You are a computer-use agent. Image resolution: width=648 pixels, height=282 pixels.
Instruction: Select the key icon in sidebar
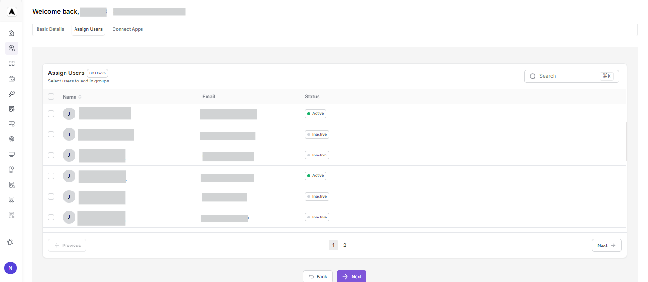click(x=11, y=93)
